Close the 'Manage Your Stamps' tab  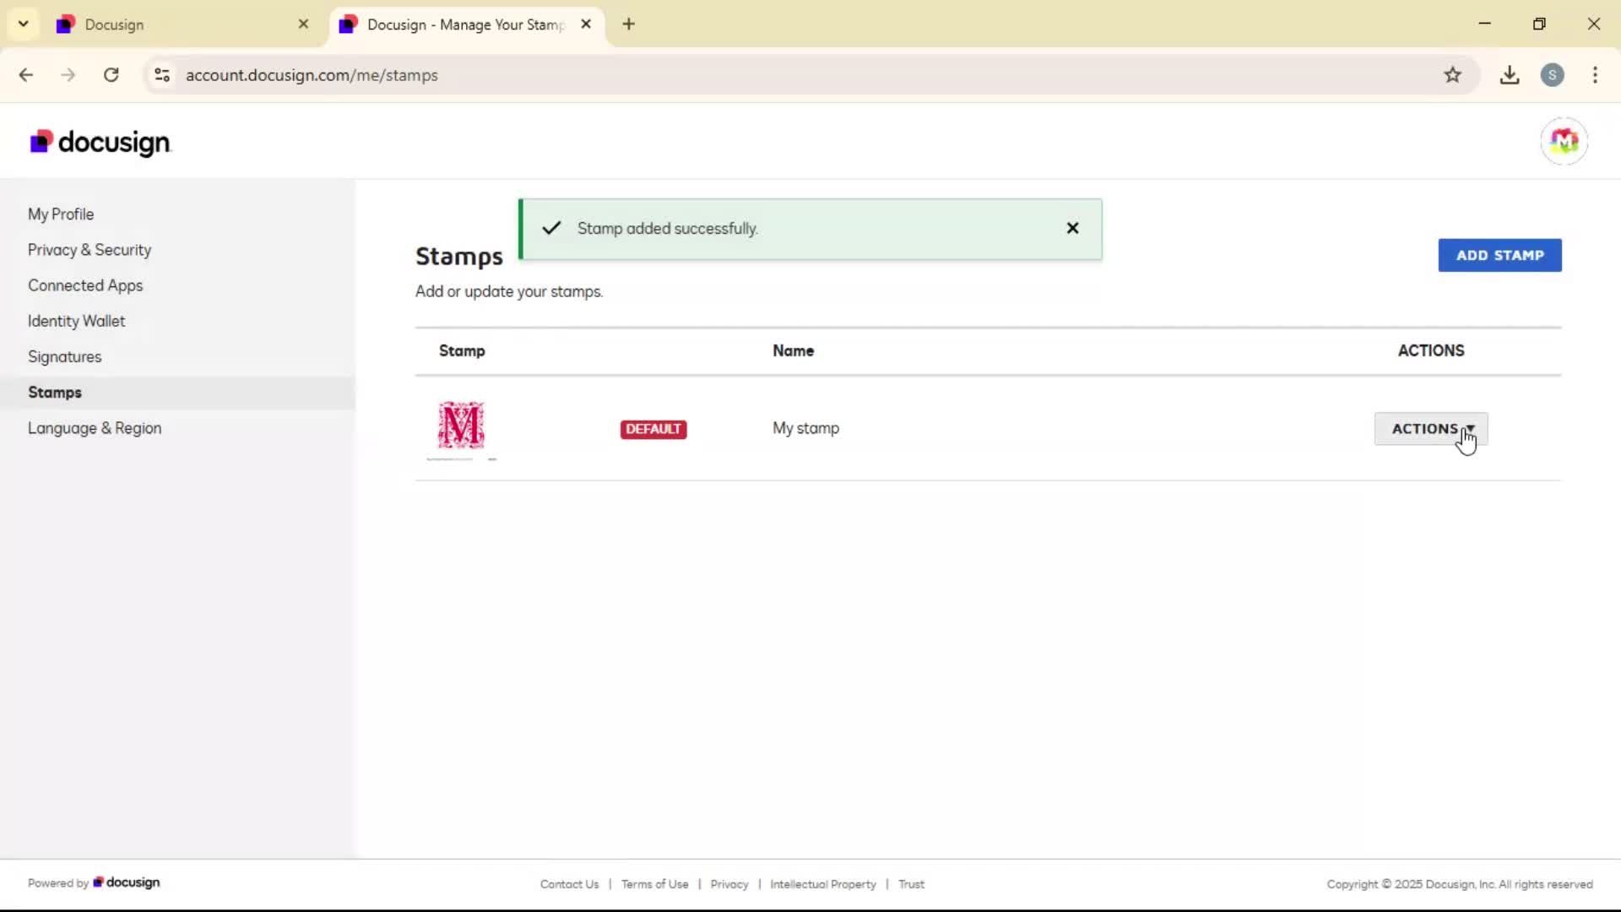point(586,24)
